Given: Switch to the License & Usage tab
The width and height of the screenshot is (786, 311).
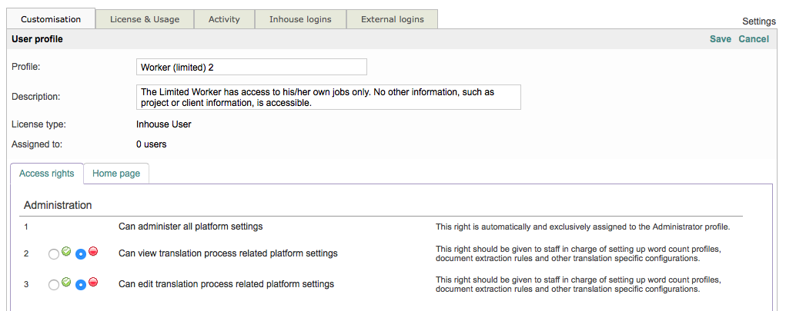Looking at the screenshot, I should (x=145, y=19).
